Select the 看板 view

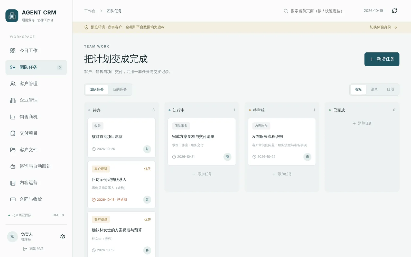[358, 89]
